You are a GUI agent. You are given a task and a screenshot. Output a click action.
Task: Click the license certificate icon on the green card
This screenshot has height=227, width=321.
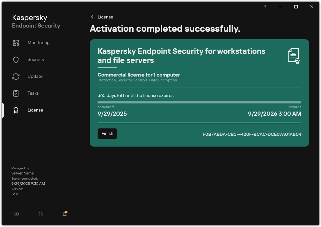[293, 55]
